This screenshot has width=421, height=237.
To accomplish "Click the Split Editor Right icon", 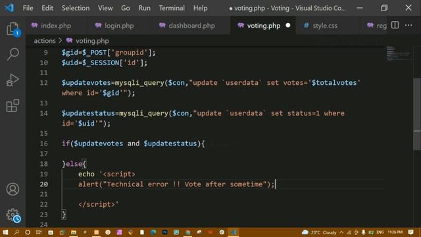I will click(395, 25).
